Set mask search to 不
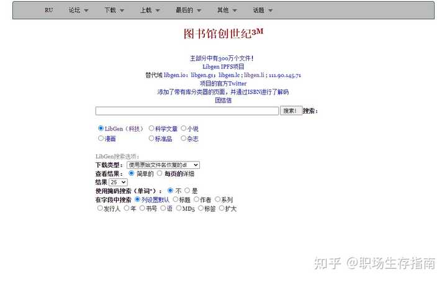The width and height of the screenshot is (447, 282). coord(171,190)
